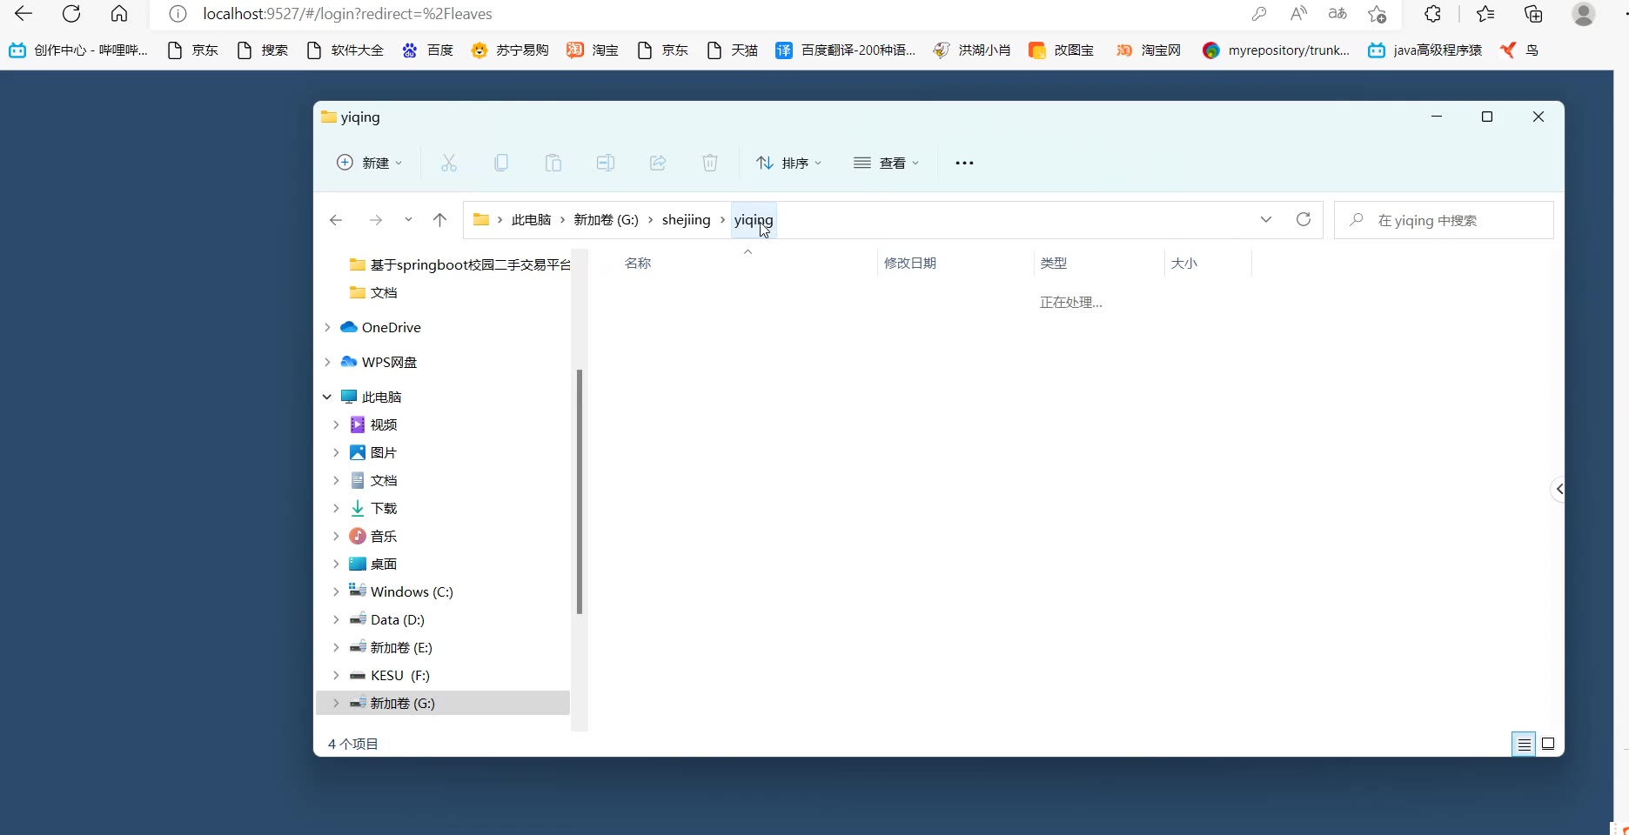
Task: Click 新加卷 (G:) in the breadcrumb
Action: pos(606,220)
